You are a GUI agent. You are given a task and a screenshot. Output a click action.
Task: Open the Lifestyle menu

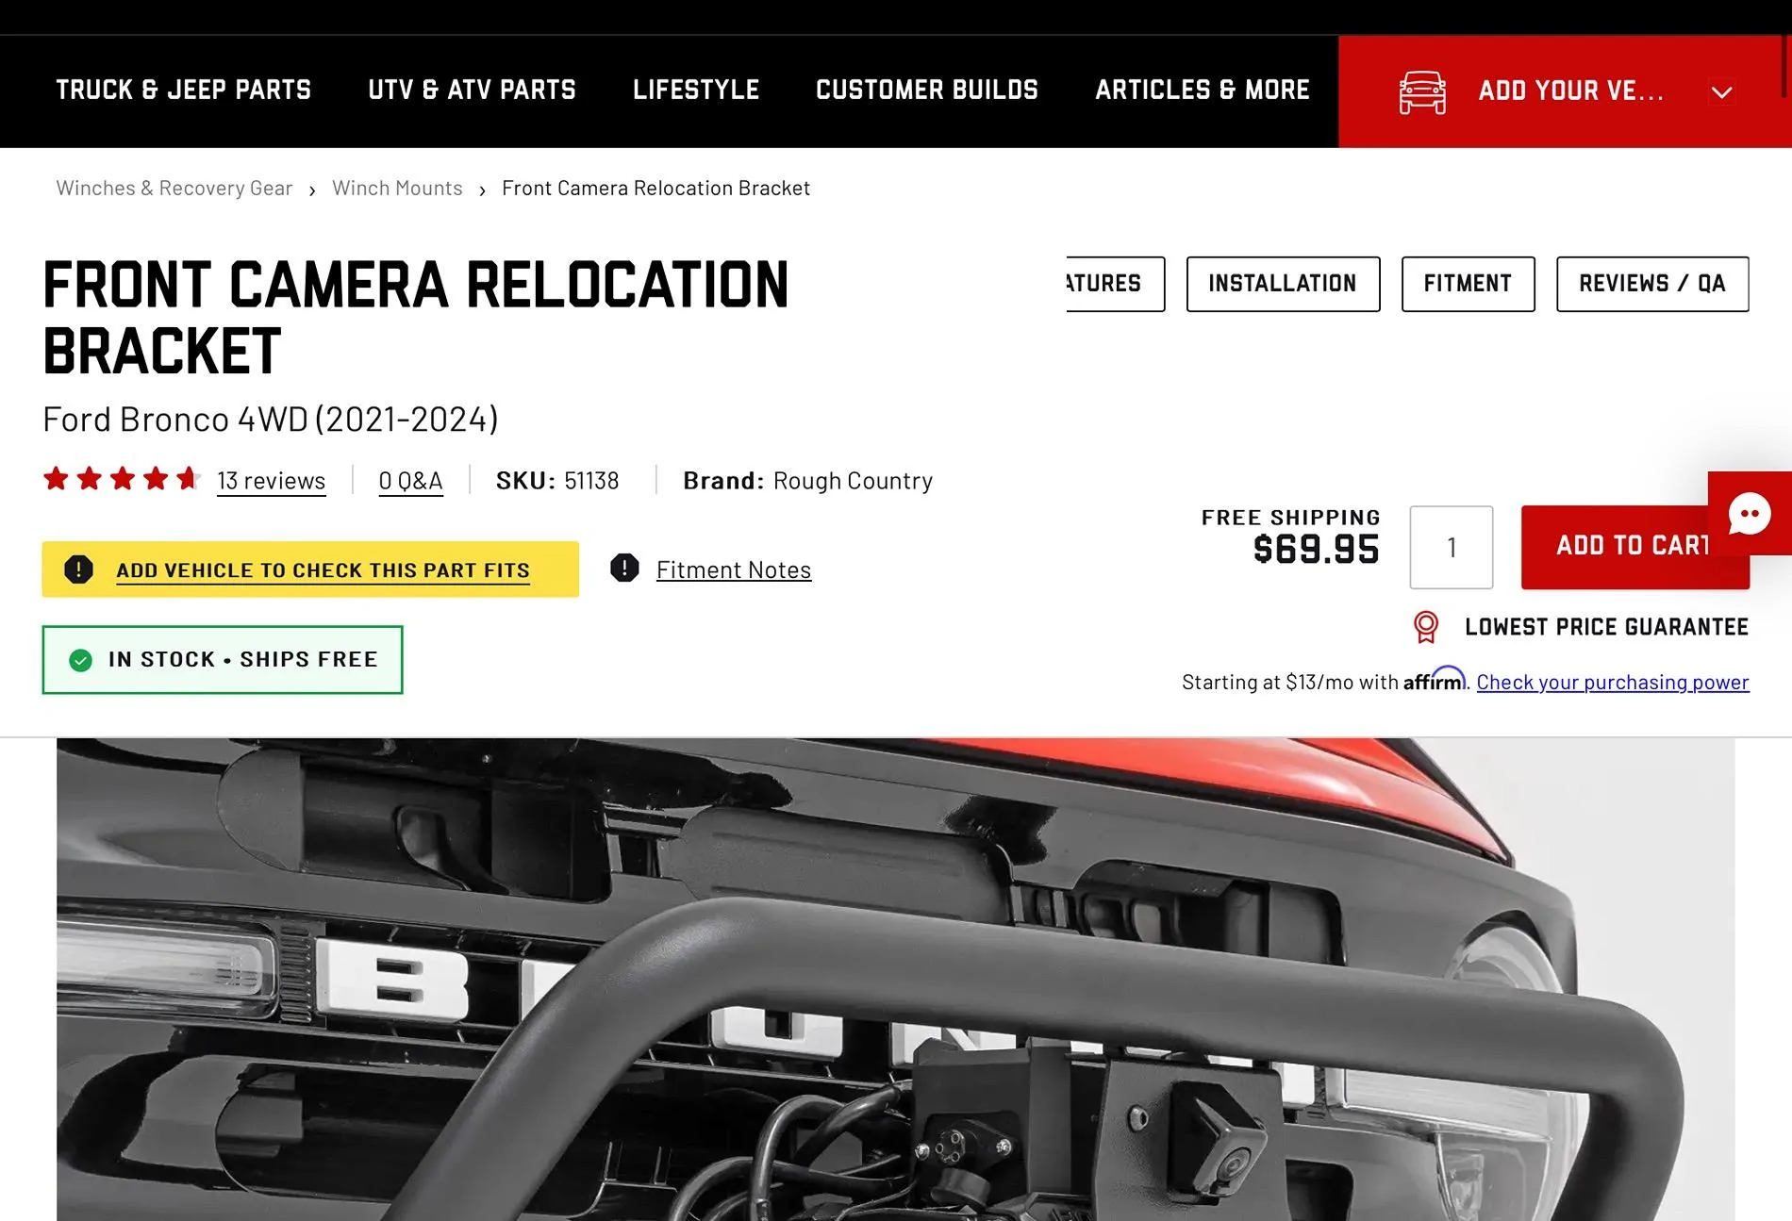(x=696, y=91)
